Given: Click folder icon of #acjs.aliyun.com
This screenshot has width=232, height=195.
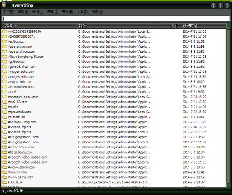Looking at the screenshot, I should tap(5, 47).
